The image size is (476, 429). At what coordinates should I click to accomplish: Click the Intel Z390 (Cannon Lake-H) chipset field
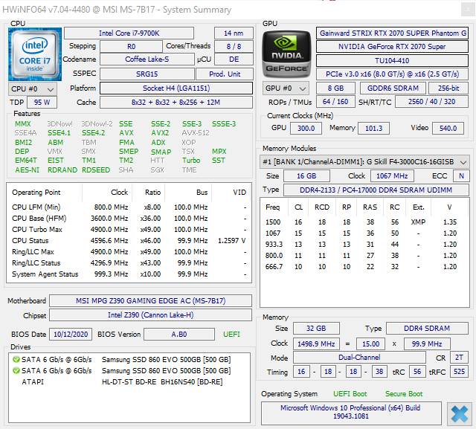[x=150, y=315]
